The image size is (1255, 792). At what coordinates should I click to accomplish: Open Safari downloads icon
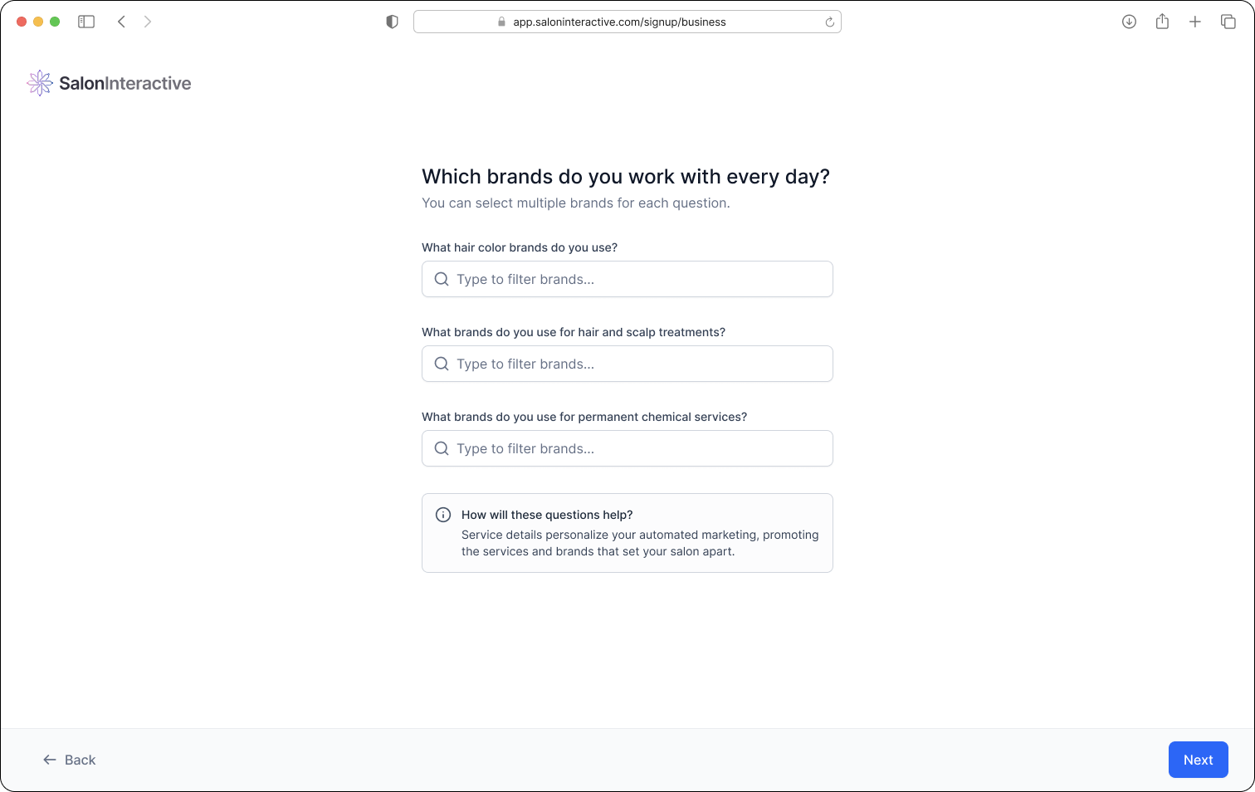click(1129, 22)
